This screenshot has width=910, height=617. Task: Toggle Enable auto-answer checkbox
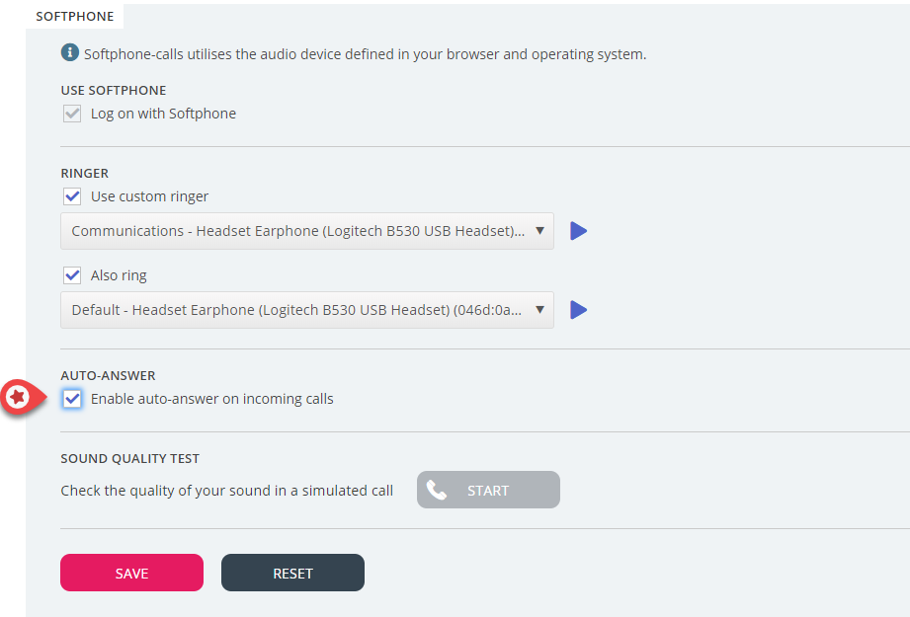pyautogui.click(x=72, y=399)
